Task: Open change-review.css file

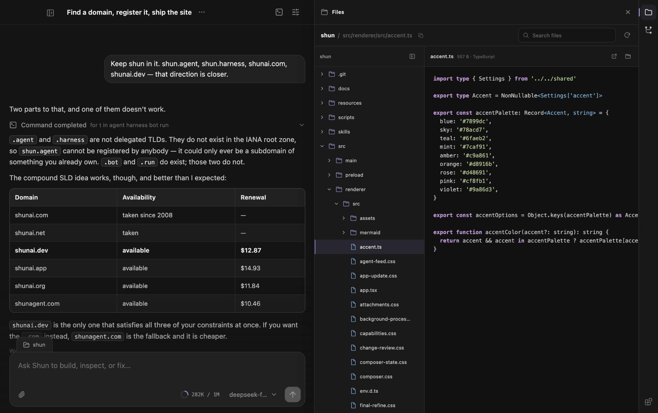Action: coord(369,348)
